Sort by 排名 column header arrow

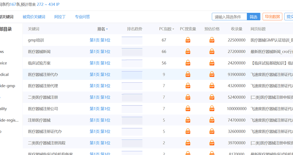pos(107,29)
